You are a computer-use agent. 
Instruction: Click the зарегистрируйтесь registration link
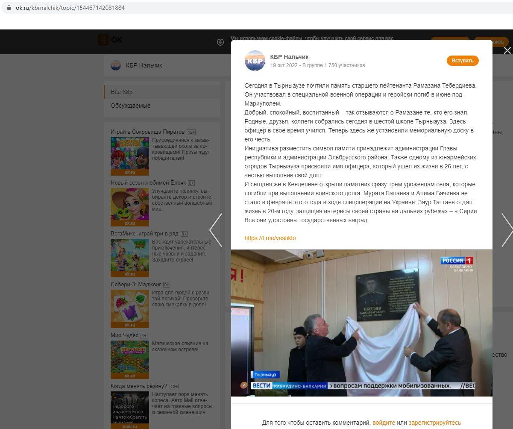(435, 423)
